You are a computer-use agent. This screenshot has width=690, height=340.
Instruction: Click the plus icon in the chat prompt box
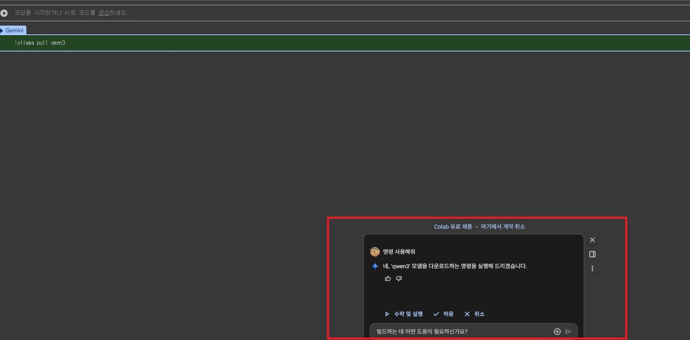(557, 331)
